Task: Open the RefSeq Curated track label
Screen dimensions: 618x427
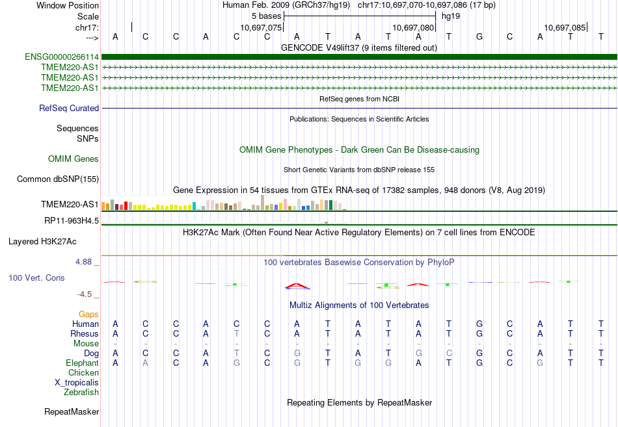Action: click(x=68, y=108)
